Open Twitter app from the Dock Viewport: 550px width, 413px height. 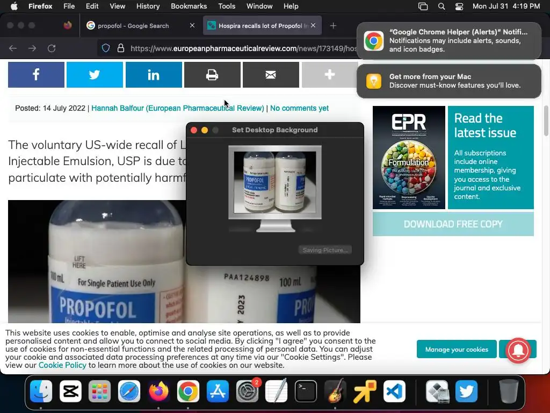[467, 391]
